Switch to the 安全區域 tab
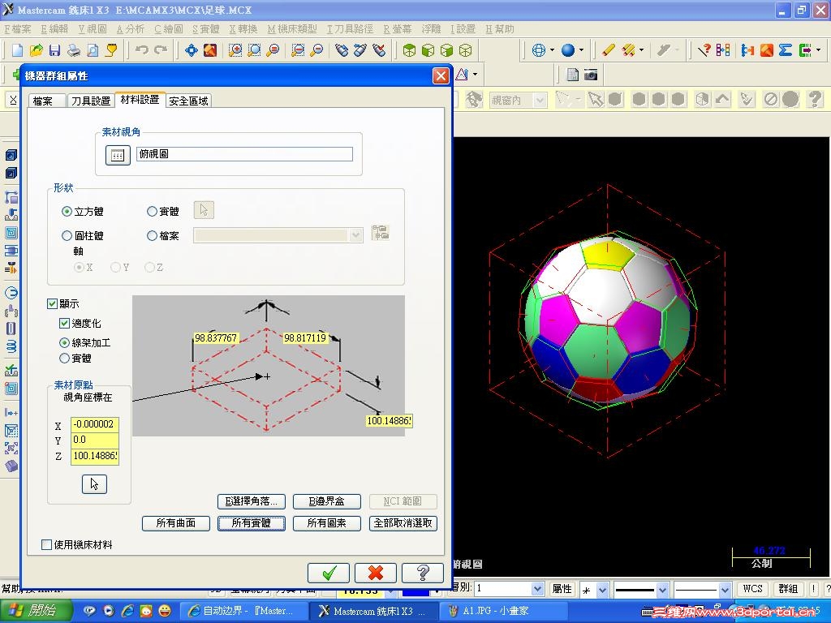Image resolution: width=831 pixels, height=623 pixels. (x=188, y=101)
